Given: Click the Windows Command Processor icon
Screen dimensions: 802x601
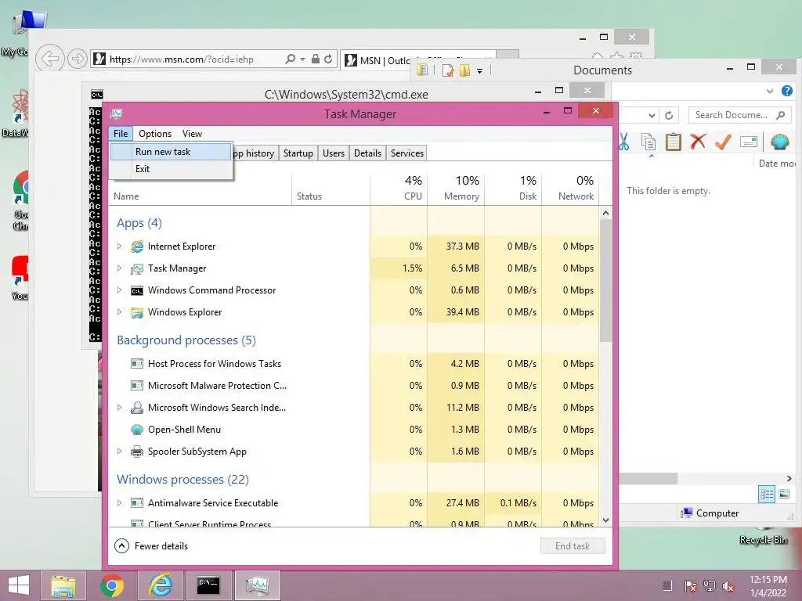Looking at the screenshot, I should (136, 291).
